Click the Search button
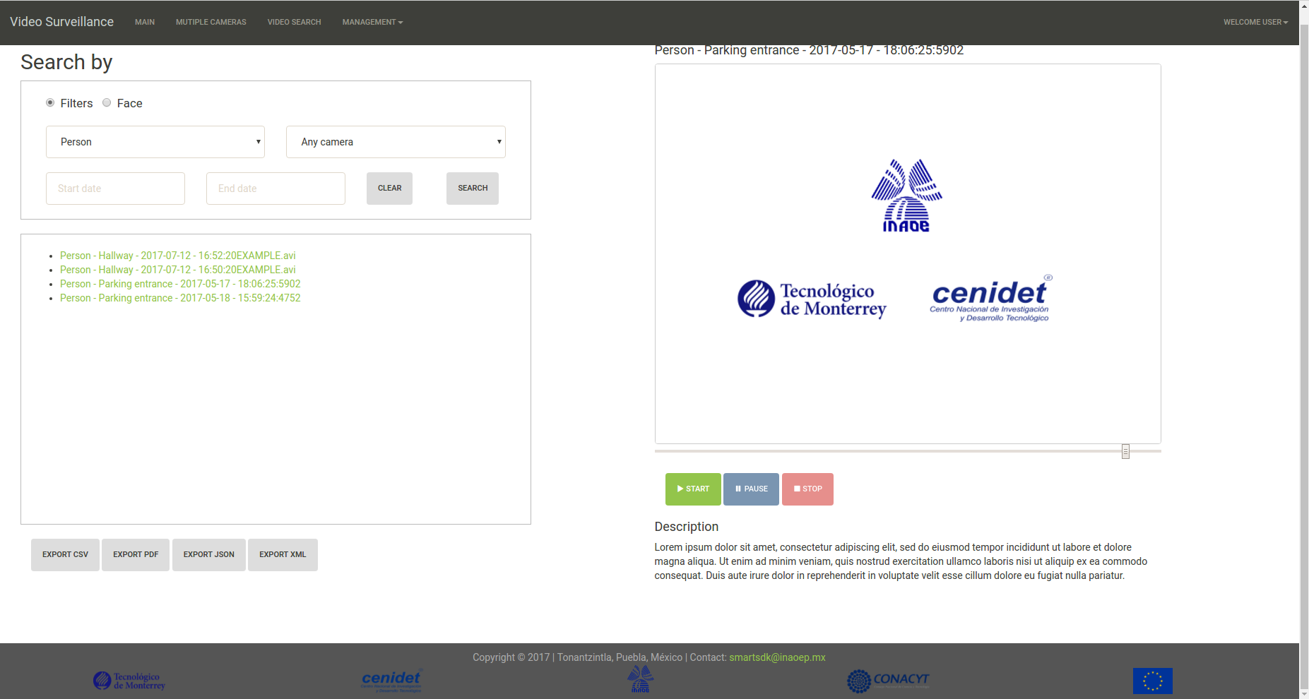This screenshot has height=699, width=1309. pos(473,189)
